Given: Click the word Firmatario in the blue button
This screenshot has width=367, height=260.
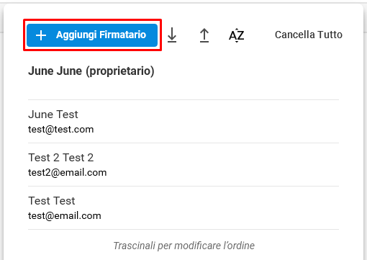Looking at the screenshot, I should [x=122, y=35].
